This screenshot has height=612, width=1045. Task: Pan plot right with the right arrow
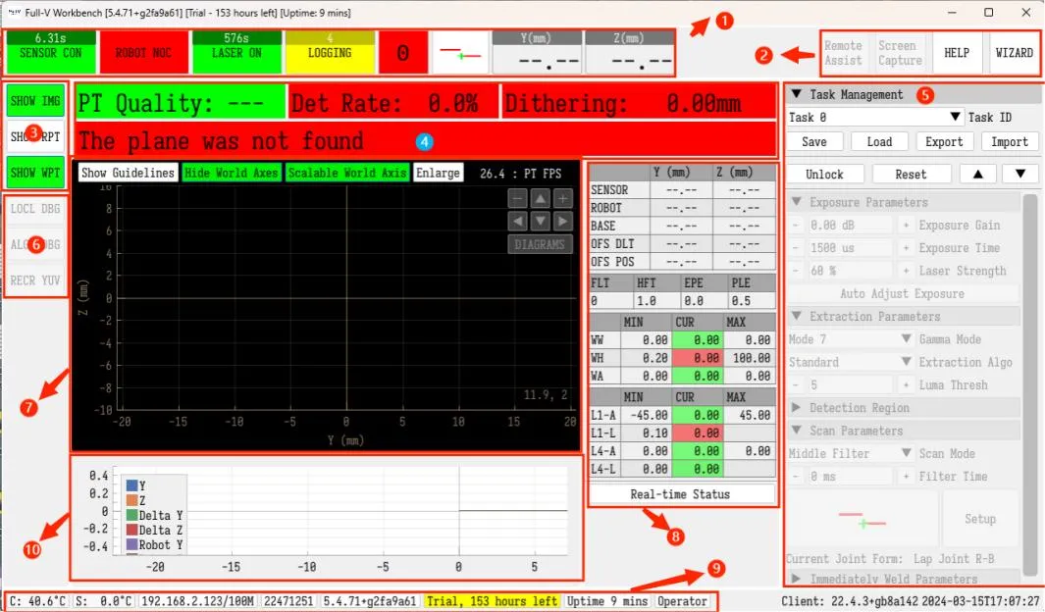[x=562, y=221]
